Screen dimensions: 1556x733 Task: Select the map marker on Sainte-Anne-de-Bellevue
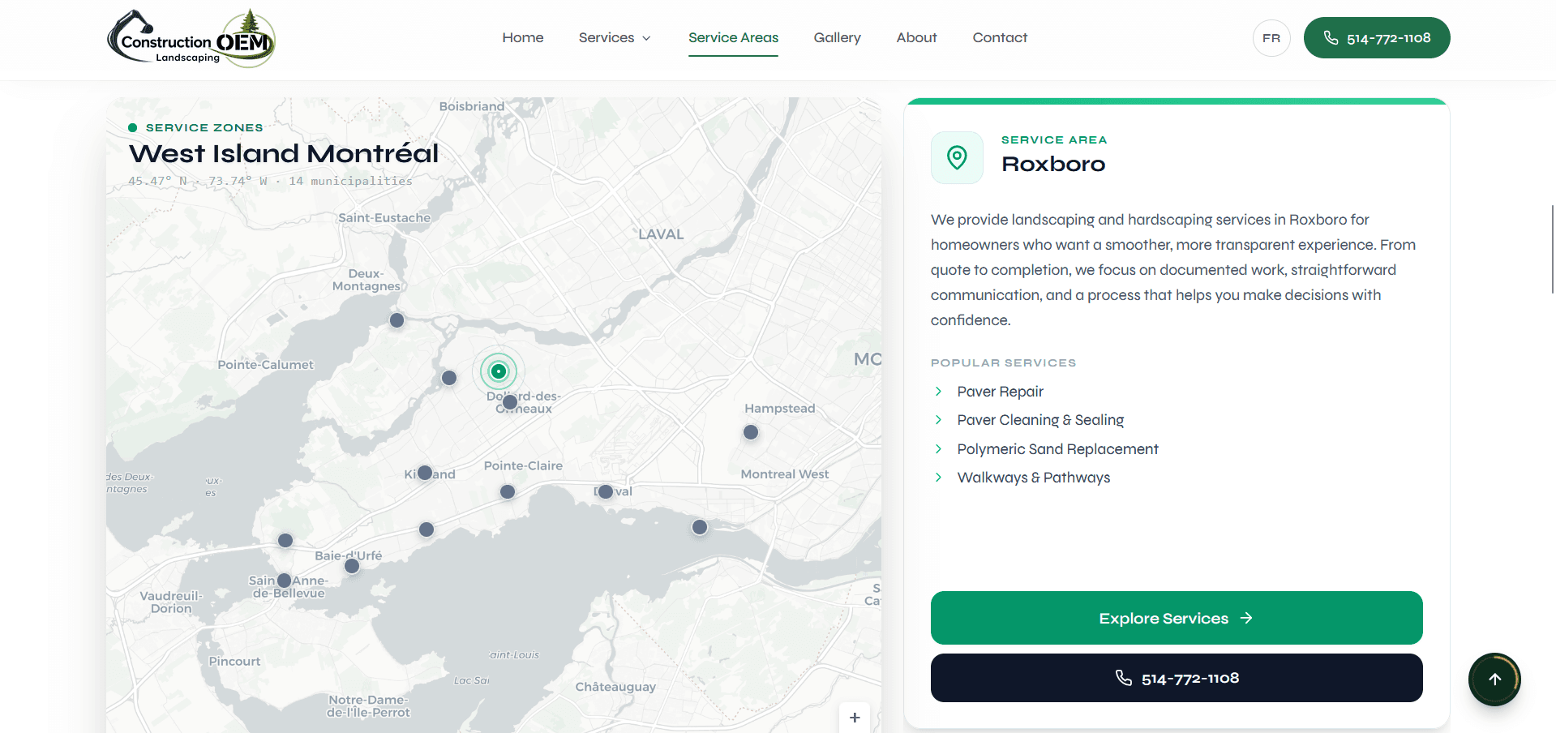point(285,581)
